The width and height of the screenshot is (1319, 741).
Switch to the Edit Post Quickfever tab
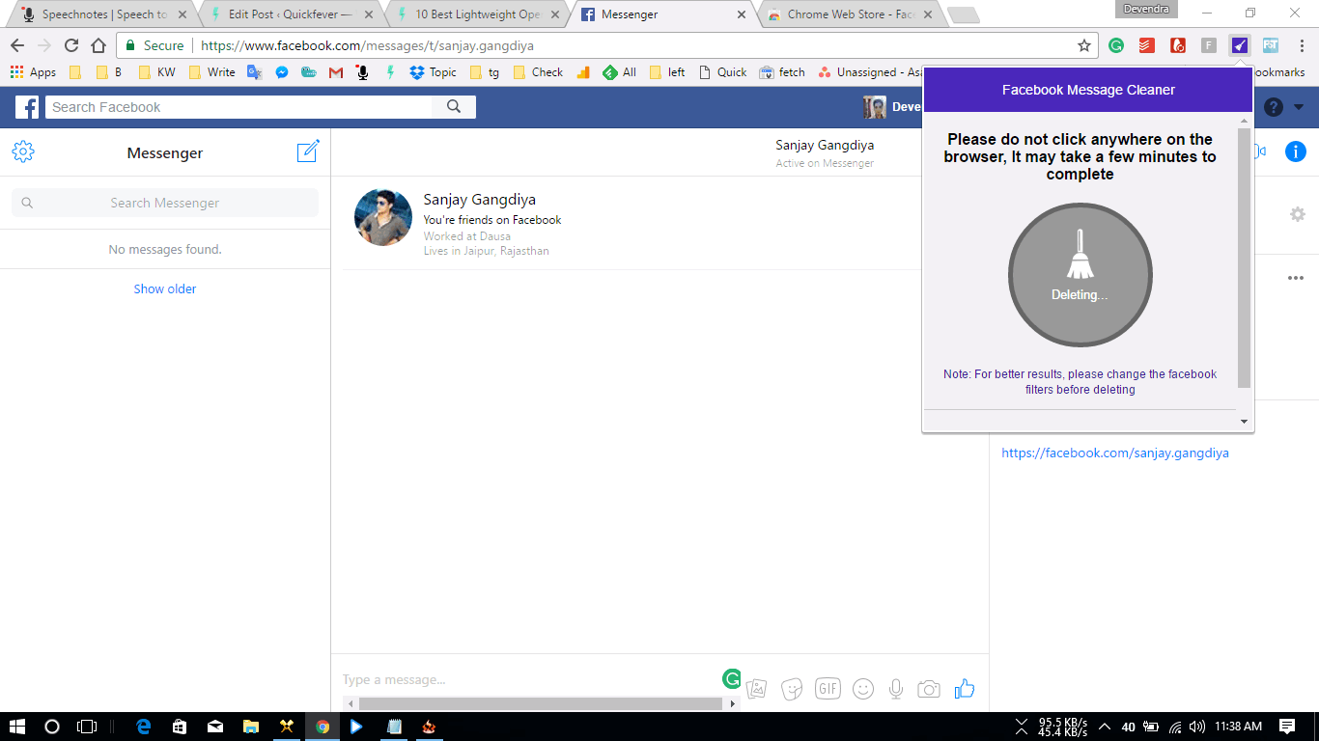[289, 14]
